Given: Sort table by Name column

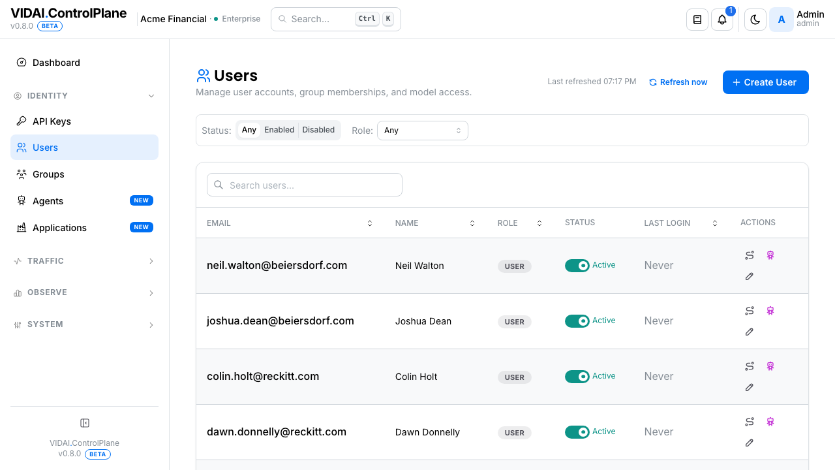Looking at the screenshot, I should click(472, 223).
